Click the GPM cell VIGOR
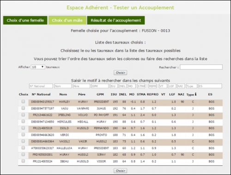Viewport: 231px width, 175px height. 101,162
